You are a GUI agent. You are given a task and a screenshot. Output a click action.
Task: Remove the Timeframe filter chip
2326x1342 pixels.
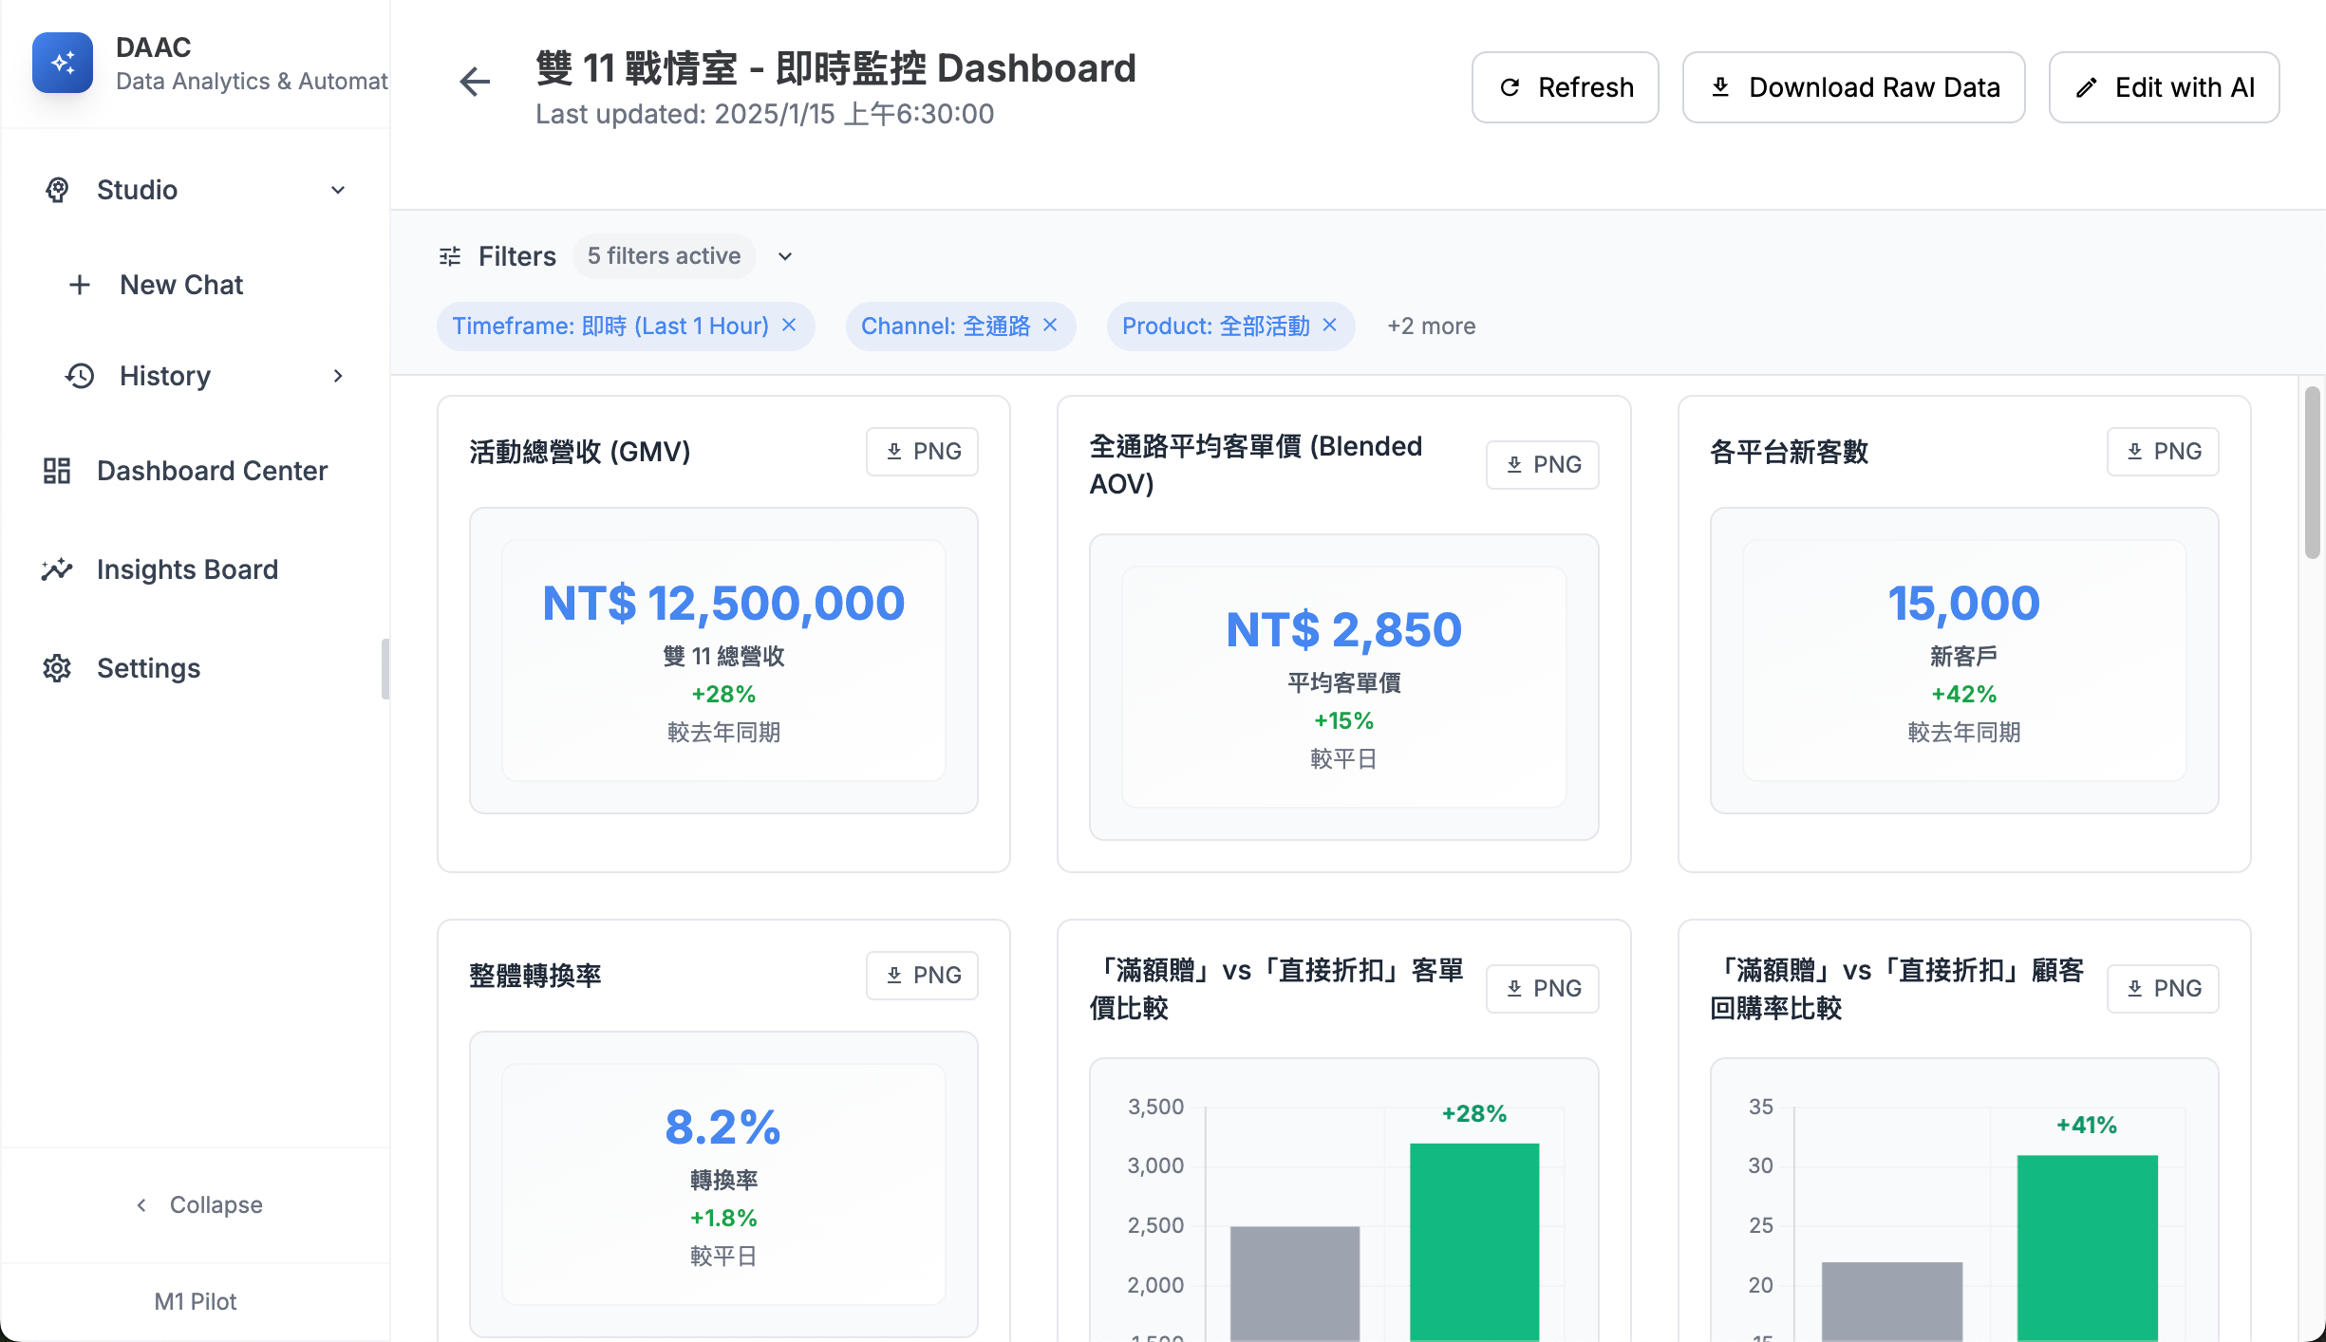789,326
